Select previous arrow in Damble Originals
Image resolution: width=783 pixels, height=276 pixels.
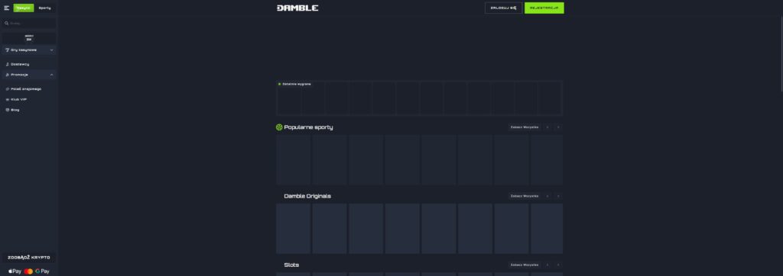[547, 196]
